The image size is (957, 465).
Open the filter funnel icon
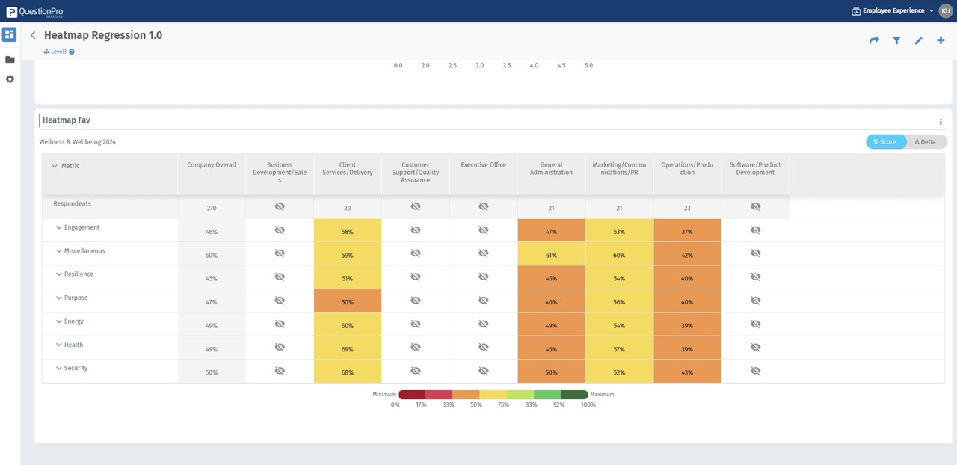click(x=896, y=40)
